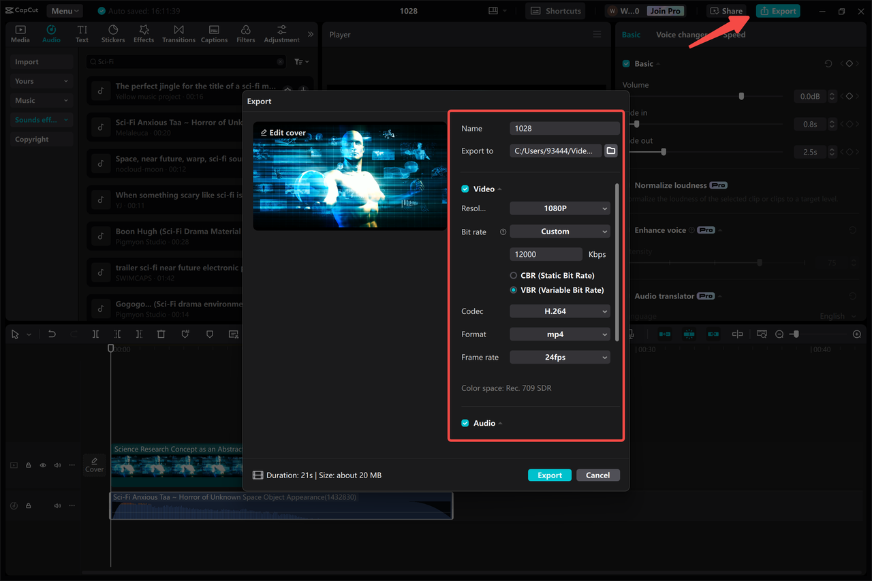Click the preview axis icon in timeline toolbar
The height and width of the screenshot is (581, 872).
tap(737, 334)
